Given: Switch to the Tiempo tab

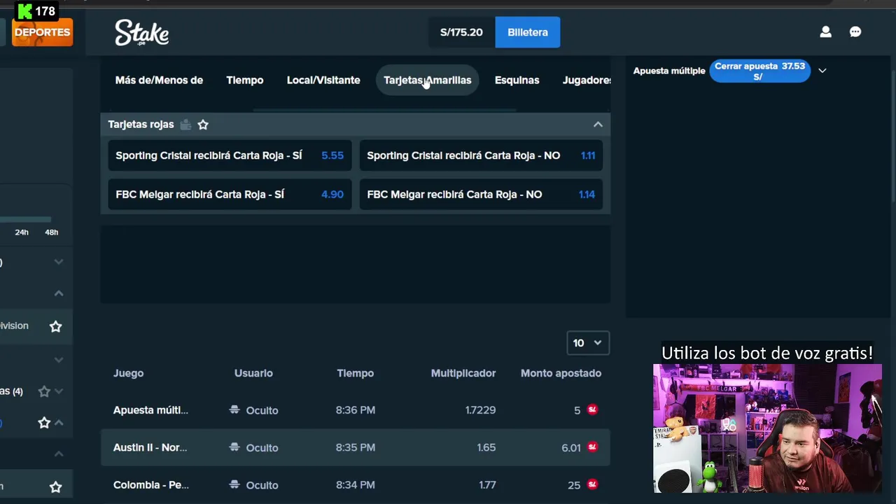Looking at the screenshot, I should [244, 80].
